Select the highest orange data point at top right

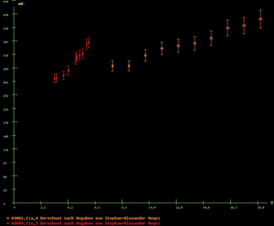[x=260, y=19]
